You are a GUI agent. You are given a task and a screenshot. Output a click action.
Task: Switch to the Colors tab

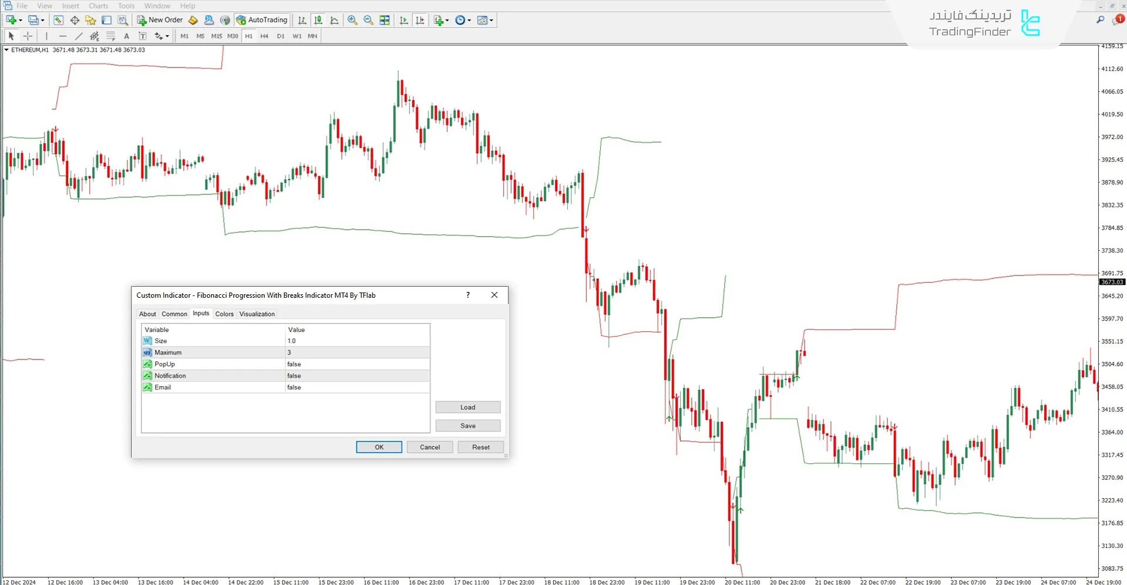[224, 314]
